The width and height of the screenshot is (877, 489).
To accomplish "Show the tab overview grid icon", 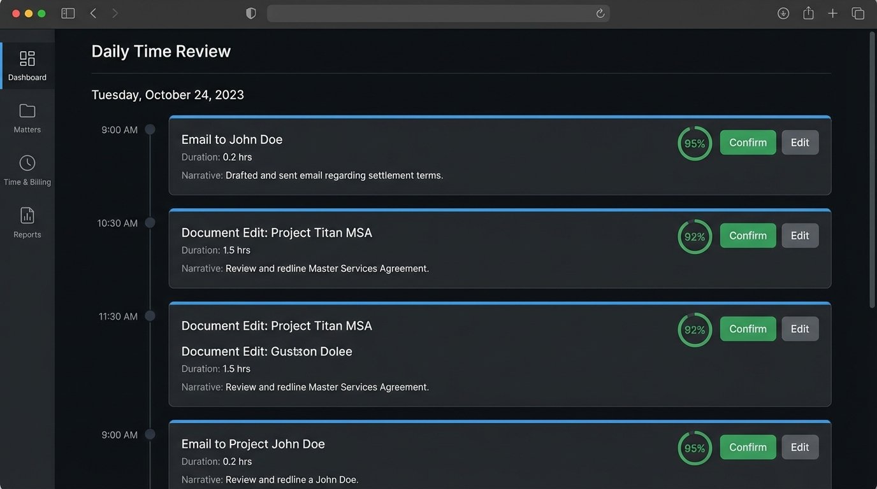I will pyautogui.click(x=858, y=13).
